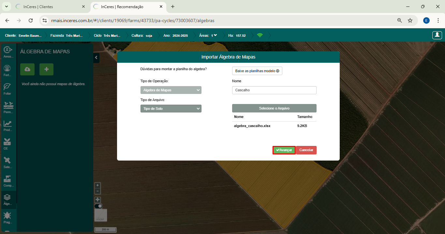This screenshot has width=445, height=234.
Task: Click the Importar Álgebra de Mapas title
Action: point(228,57)
